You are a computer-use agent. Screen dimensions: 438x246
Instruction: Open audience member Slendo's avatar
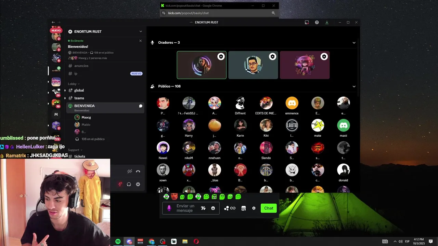point(266,148)
